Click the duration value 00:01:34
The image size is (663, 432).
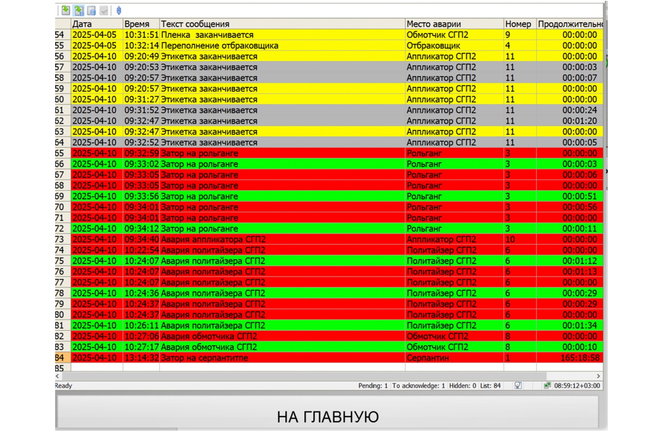click(580, 326)
